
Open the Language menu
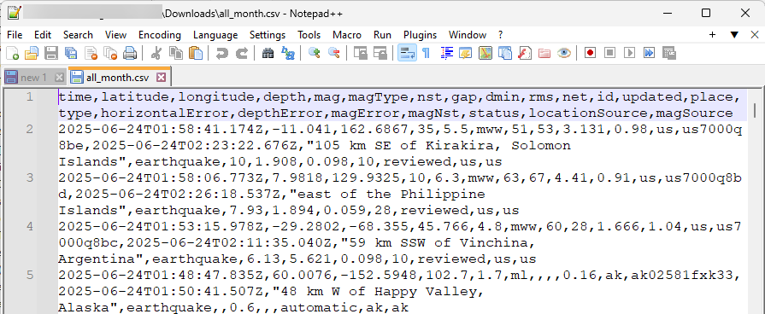(215, 35)
